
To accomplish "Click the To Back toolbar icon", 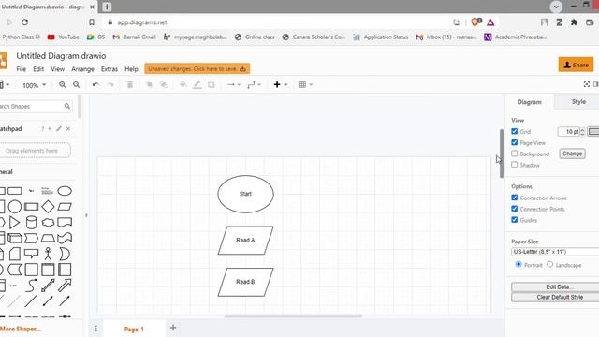I will (x=164, y=85).
